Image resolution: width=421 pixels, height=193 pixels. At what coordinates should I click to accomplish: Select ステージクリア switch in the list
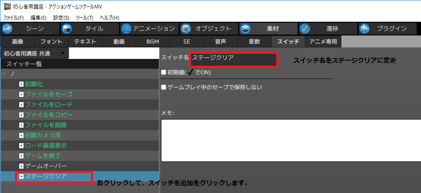point(80,176)
